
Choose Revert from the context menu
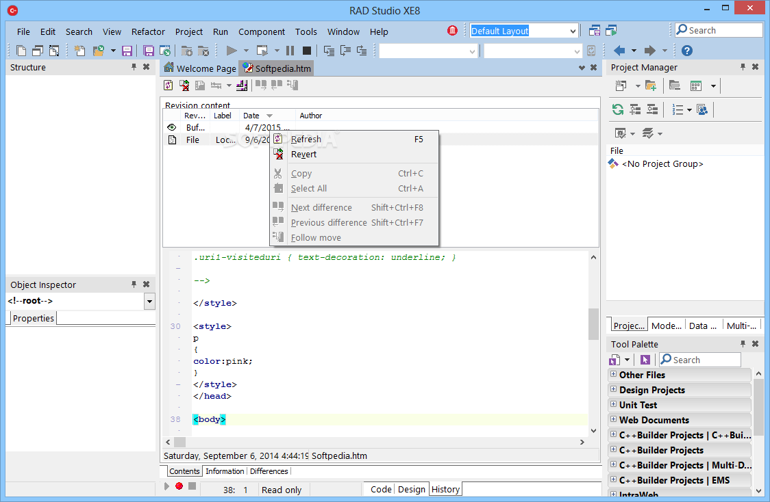point(354,155)
